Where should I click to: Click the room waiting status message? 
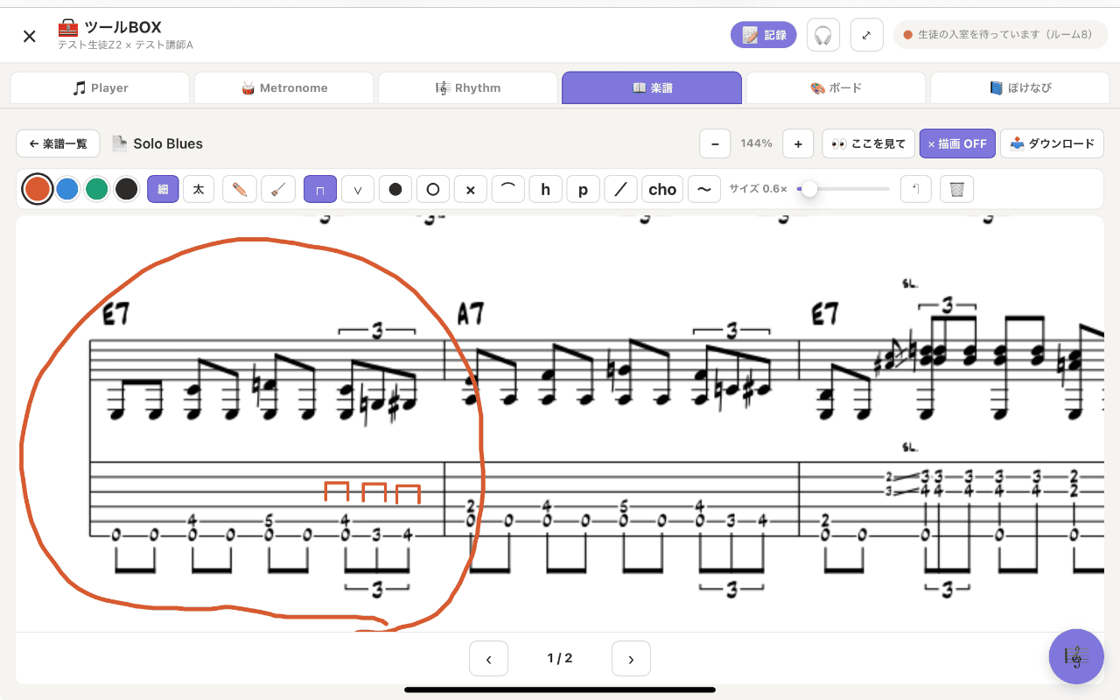(x=1001, y=35)
